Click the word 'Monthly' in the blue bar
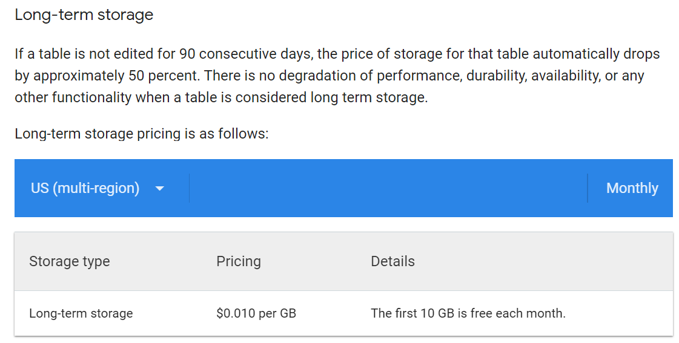The image size is (679, 343). coord(632,188)
